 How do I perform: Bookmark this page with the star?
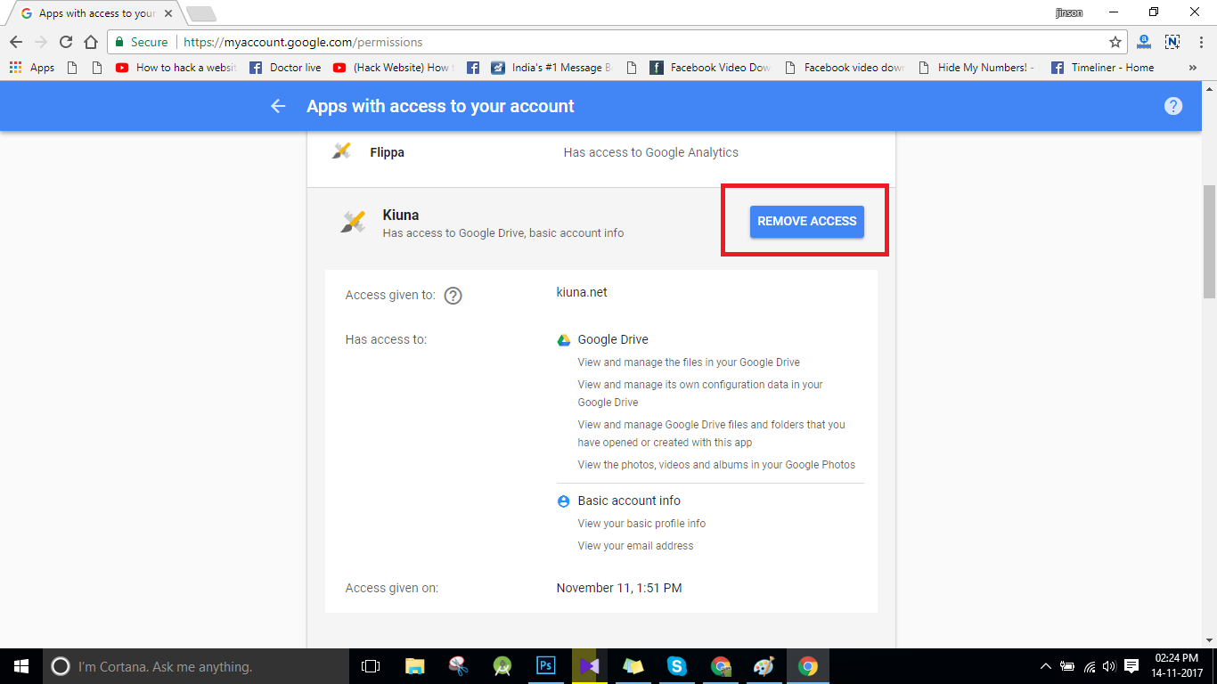point(1115,42)
